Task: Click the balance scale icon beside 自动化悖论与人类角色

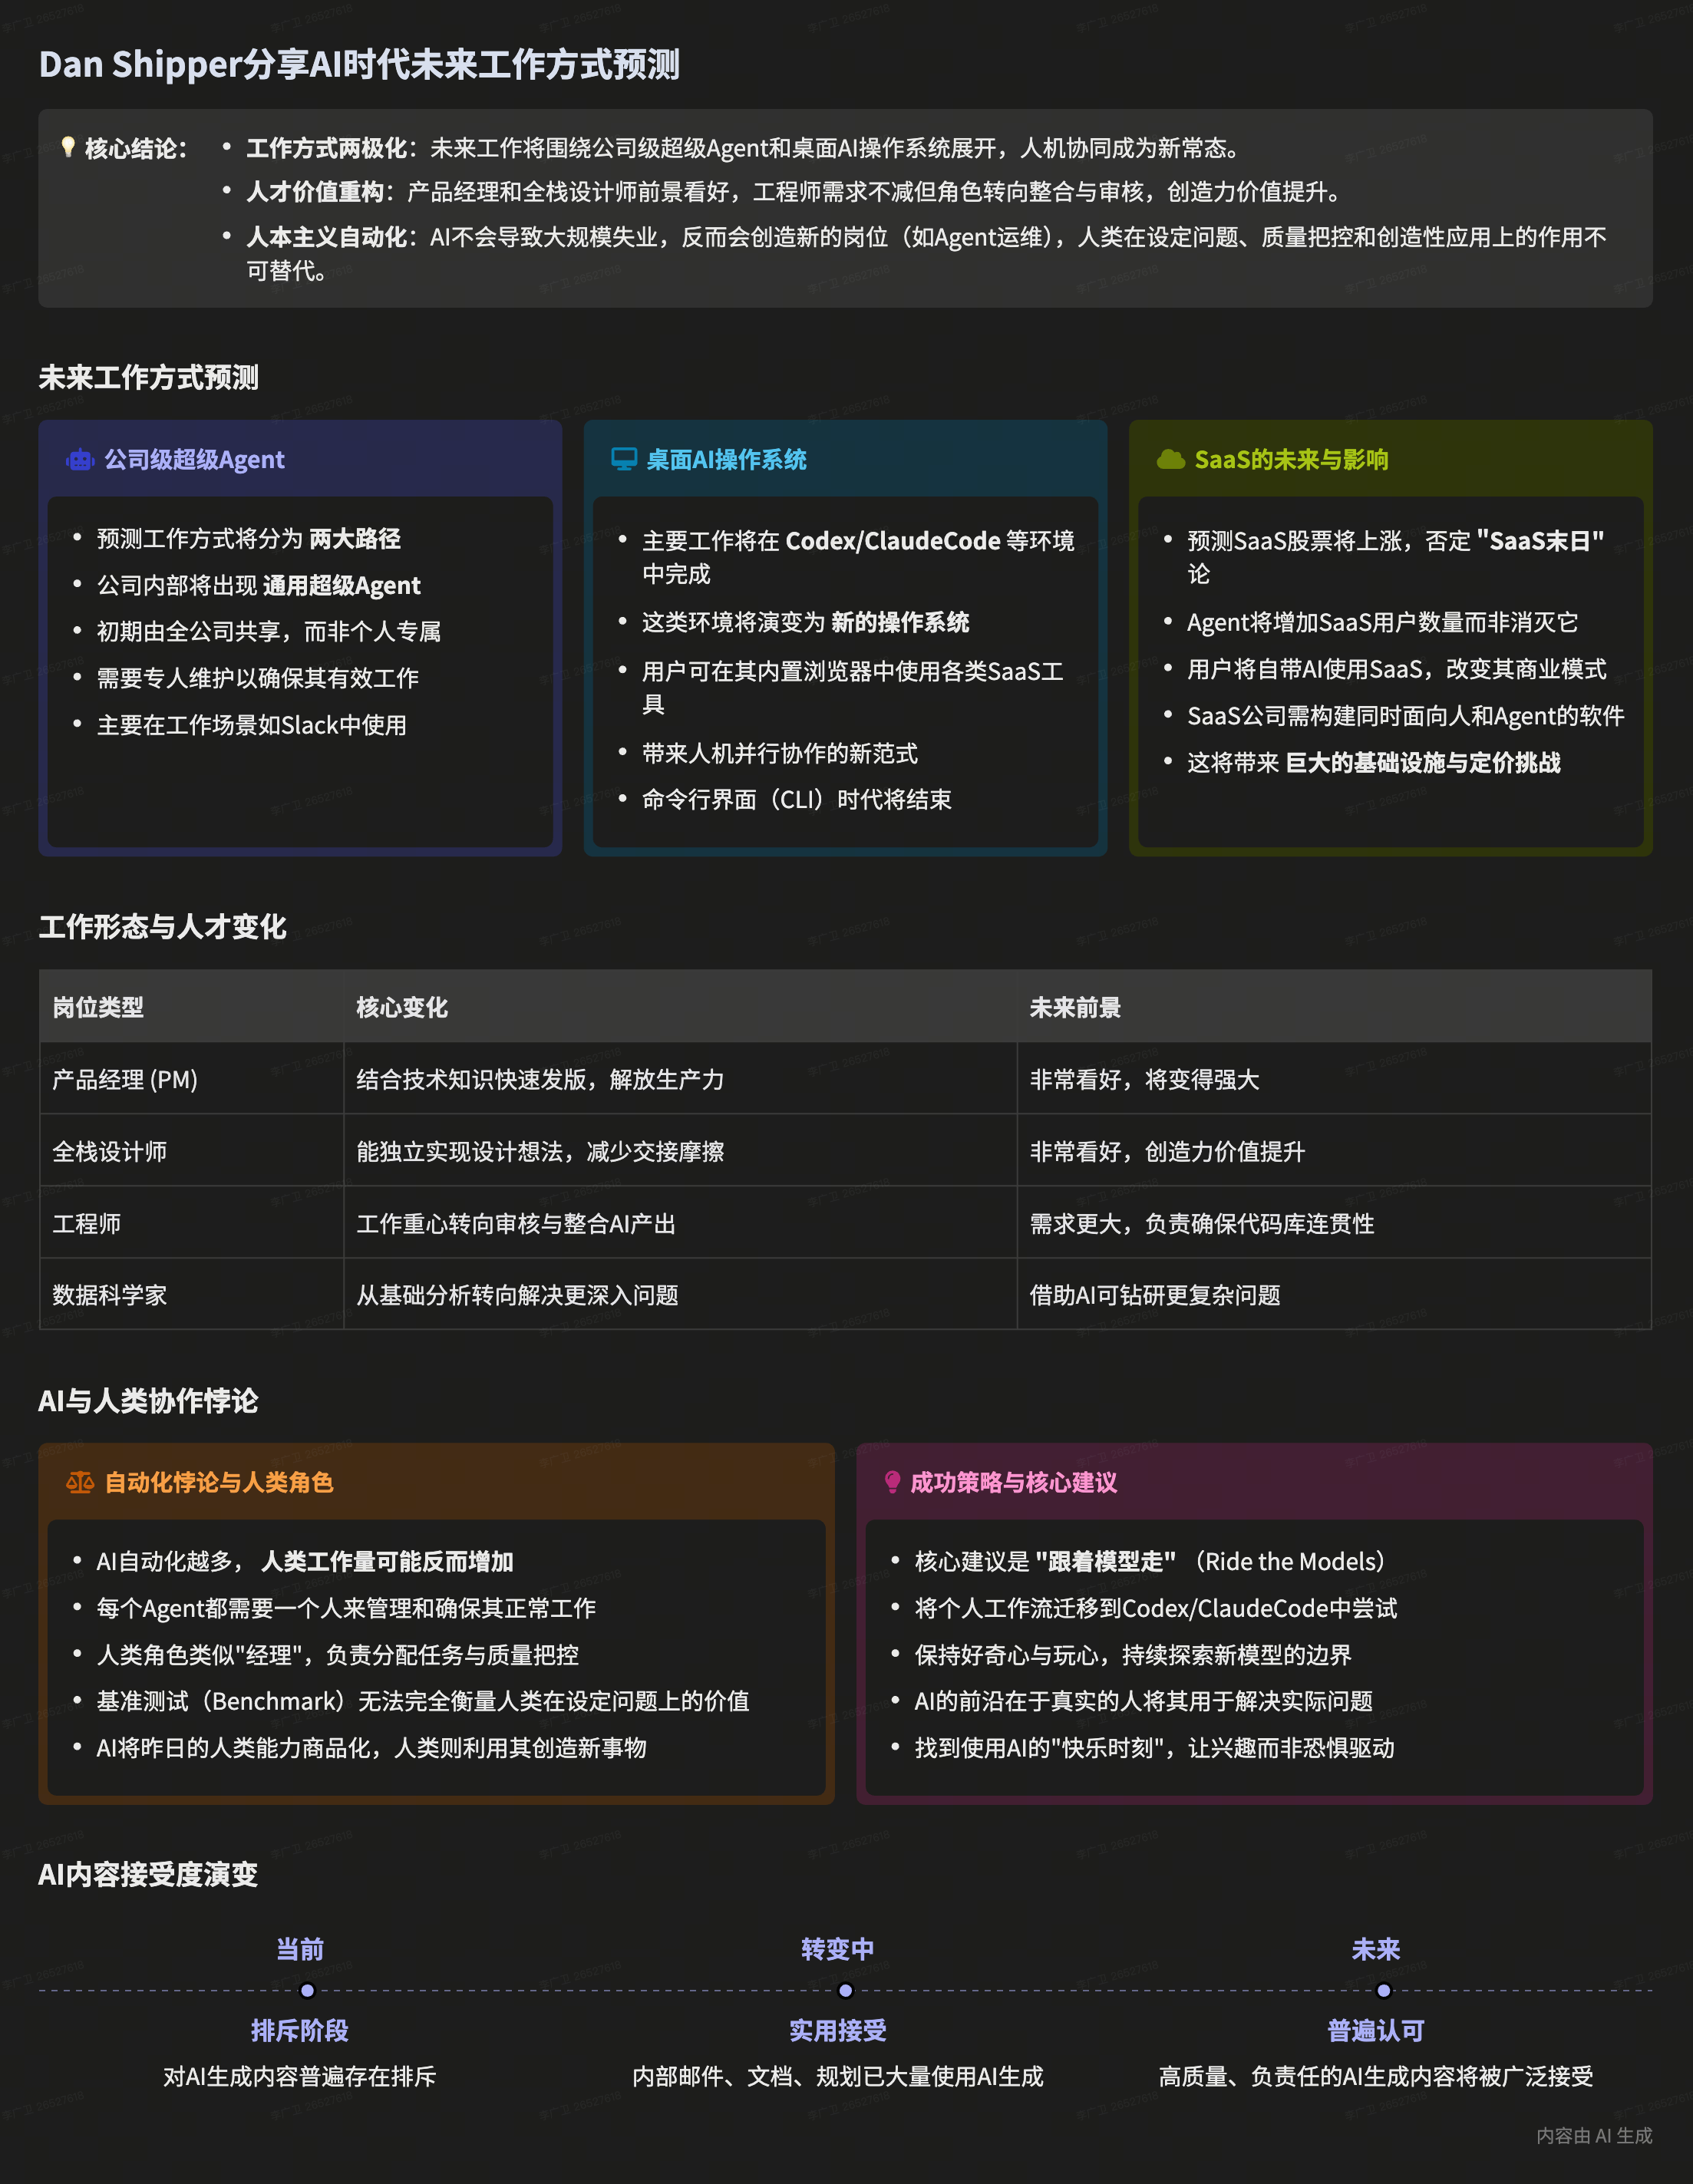Action: tap(80, 1483)
